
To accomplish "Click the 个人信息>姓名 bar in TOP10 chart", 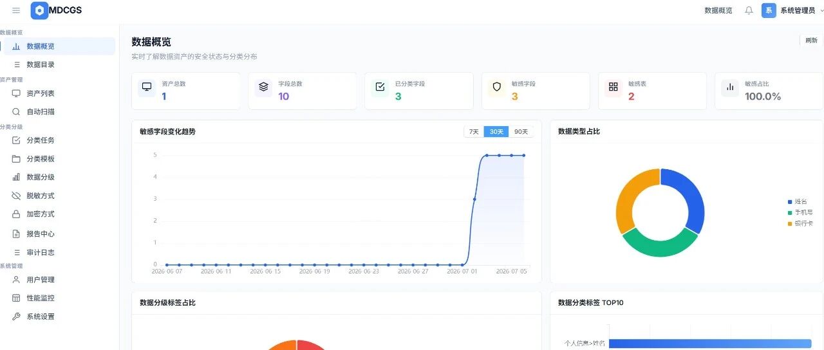I will (x=710, y=344).
